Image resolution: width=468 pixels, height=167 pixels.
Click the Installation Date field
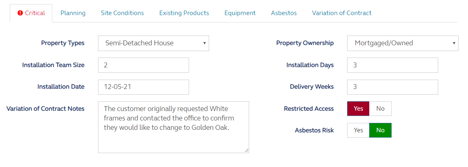click(143, 87)
